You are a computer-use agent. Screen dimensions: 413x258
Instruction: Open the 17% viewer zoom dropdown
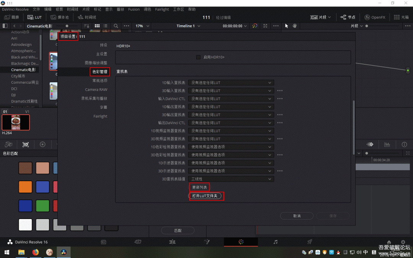[x=142, y=26]
